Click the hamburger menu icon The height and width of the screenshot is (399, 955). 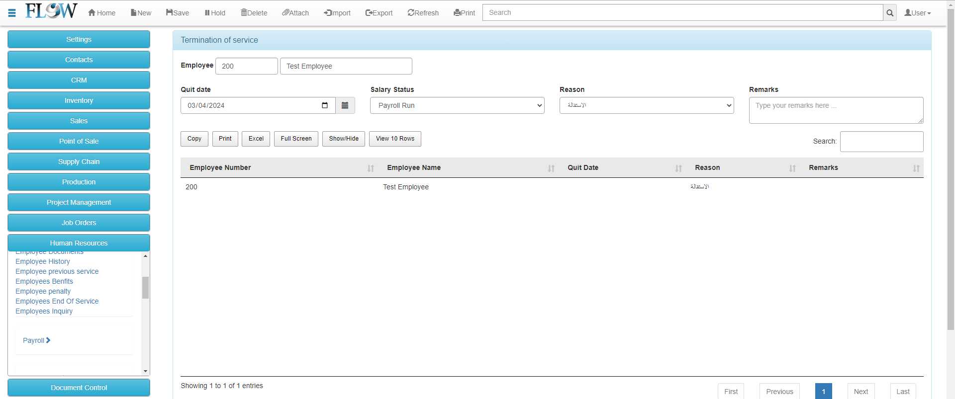pyautogui.click(x=12, y=13)
